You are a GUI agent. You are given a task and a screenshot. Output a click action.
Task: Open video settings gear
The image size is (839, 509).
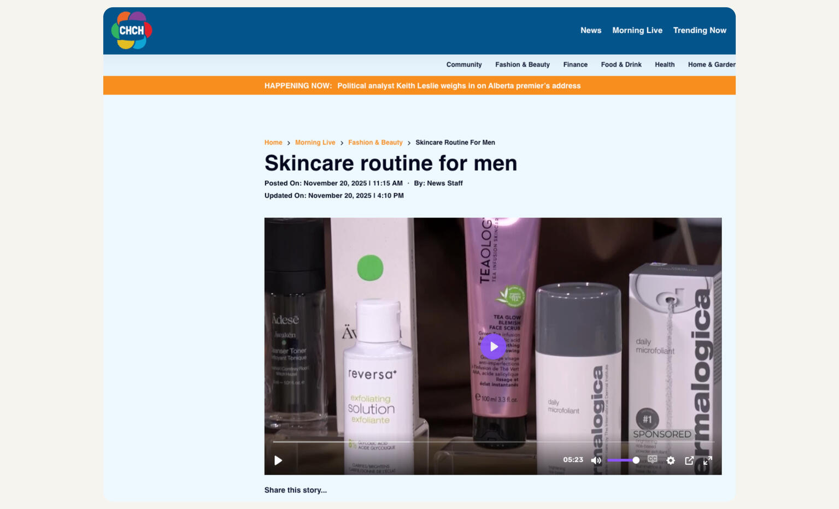coord(671,460)
